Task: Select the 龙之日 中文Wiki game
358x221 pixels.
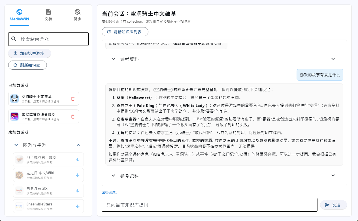Action: tap(48, 175)
